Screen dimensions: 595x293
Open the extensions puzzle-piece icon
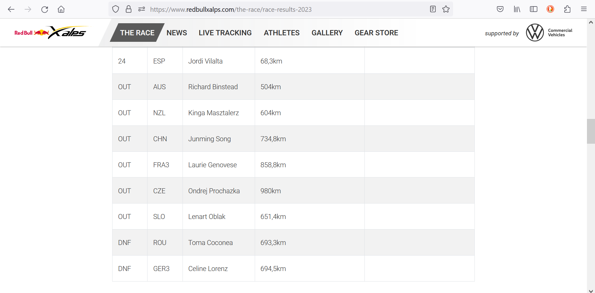point(567,9)
